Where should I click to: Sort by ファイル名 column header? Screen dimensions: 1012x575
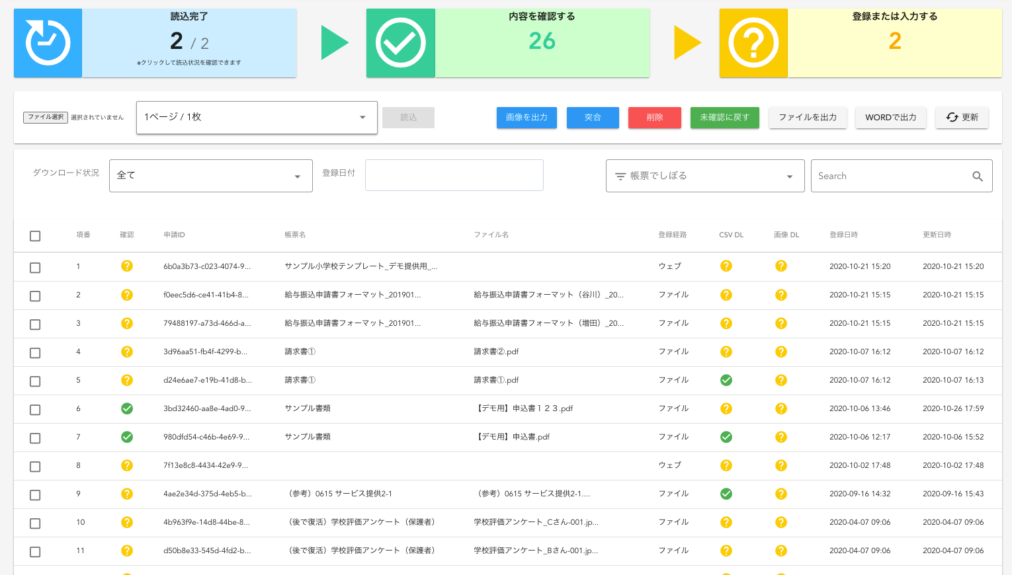491,235
